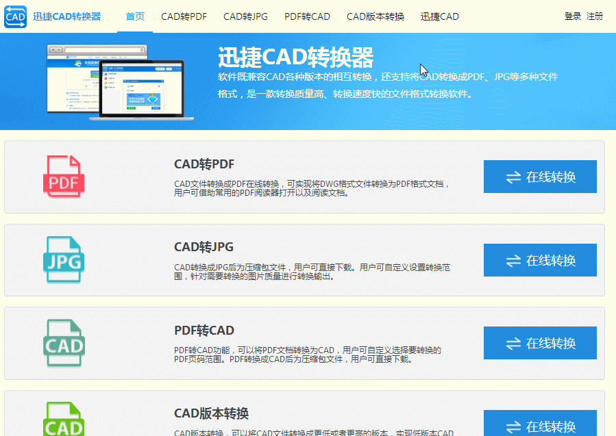Click the 登录 login link

pos(572,16)
